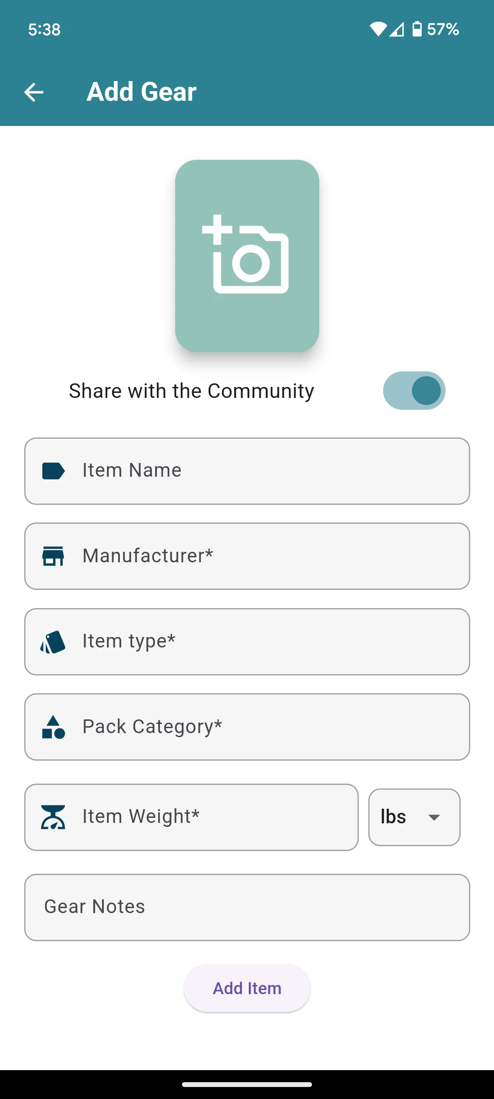The image size is (494, 1099).
Task: Focus the Item Name text field
Action: [x=247, y=471]
